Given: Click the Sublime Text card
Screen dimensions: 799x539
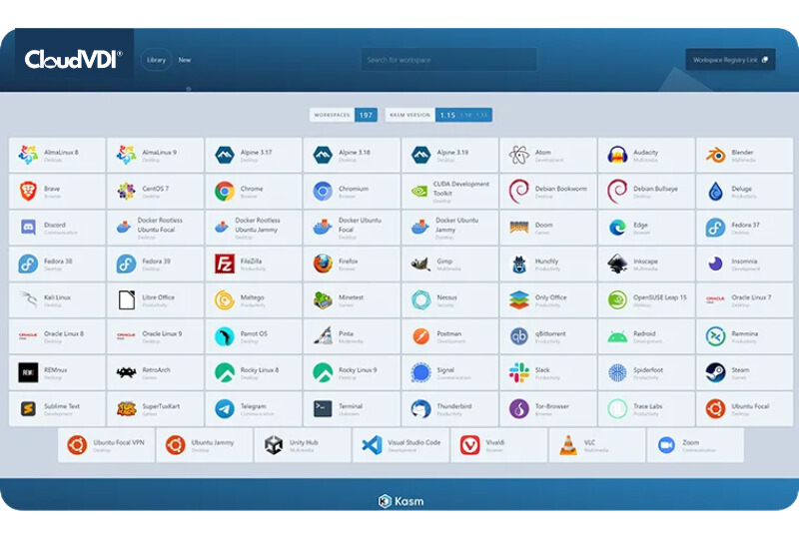Looking at the screenshot, I should pyautogui.click(x=57, y=409).
